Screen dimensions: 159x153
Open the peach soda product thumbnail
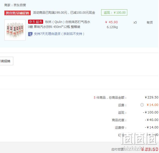click(15, 30)
